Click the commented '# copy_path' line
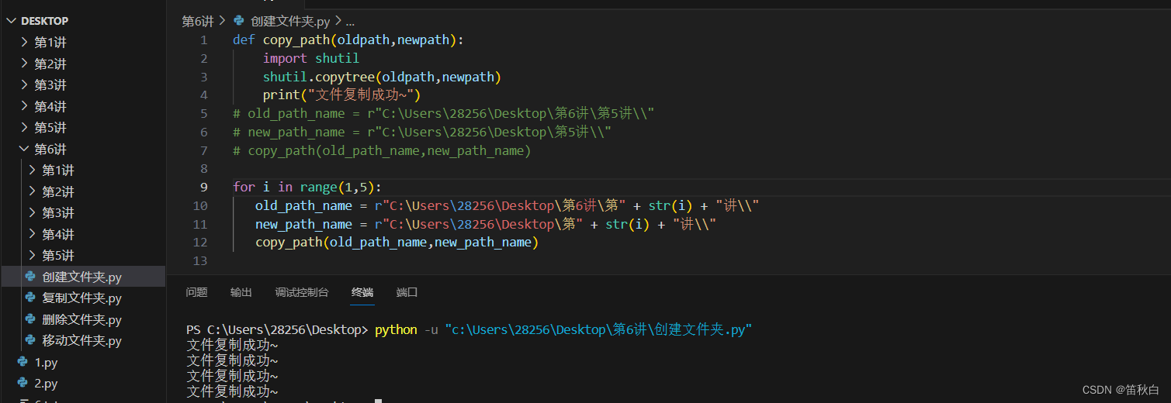The image size is (1171, 403). tap(382, 151)
